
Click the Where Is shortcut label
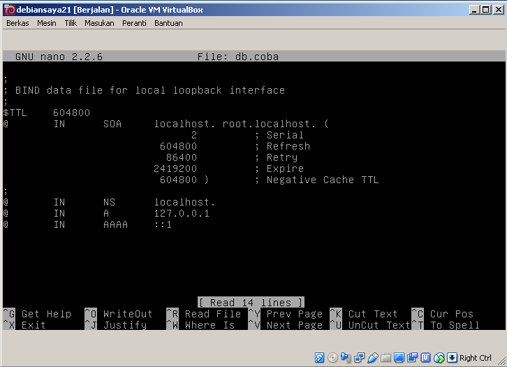[210, 325]
